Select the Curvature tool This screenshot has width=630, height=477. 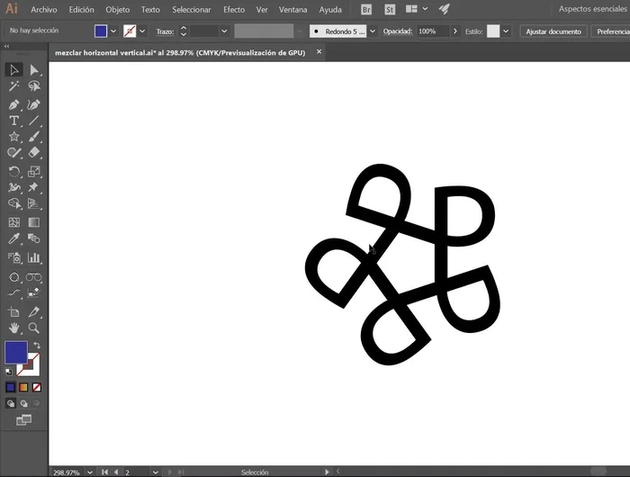34,105
